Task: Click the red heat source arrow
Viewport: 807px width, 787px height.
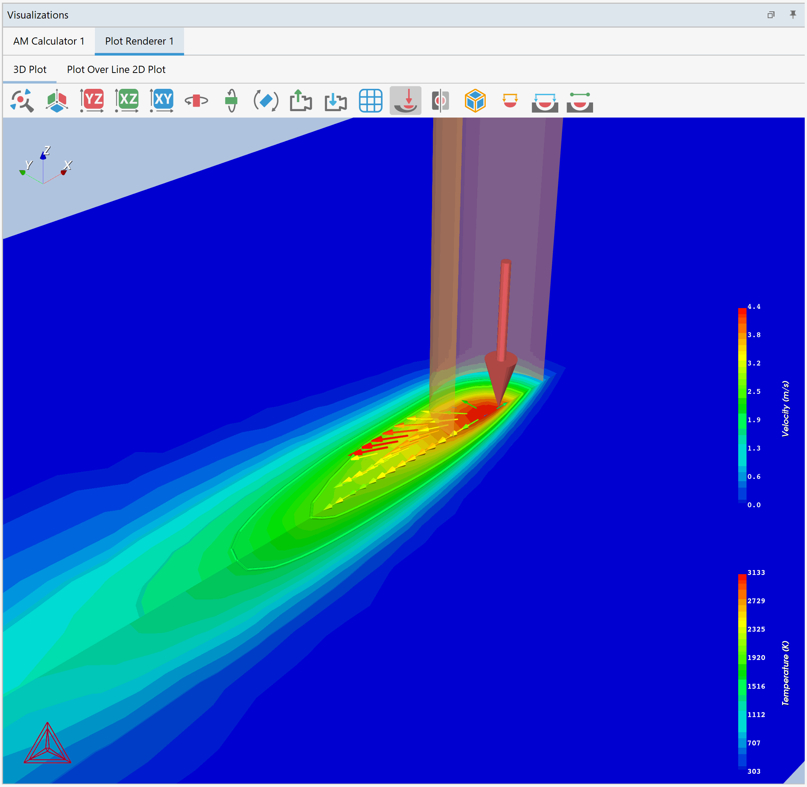Action: pyautogui.click(x=501, y=333)
